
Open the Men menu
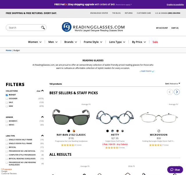tap(53, 42)
